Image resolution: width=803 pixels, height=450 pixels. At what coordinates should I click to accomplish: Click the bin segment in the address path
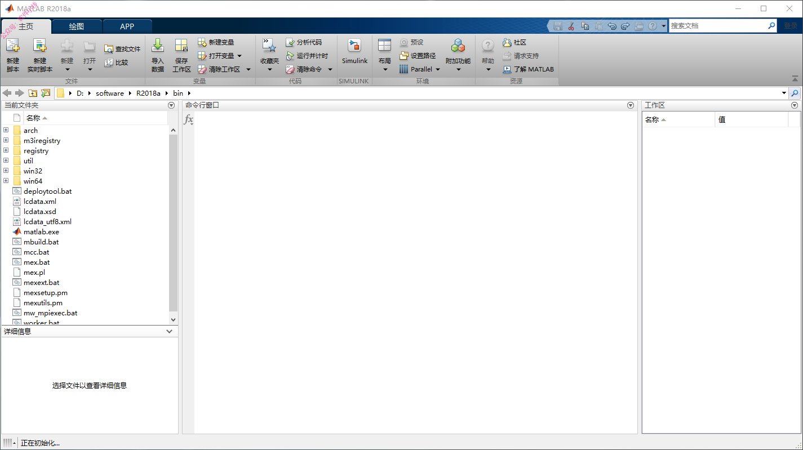pyautogui.click(x=178, y=93)
